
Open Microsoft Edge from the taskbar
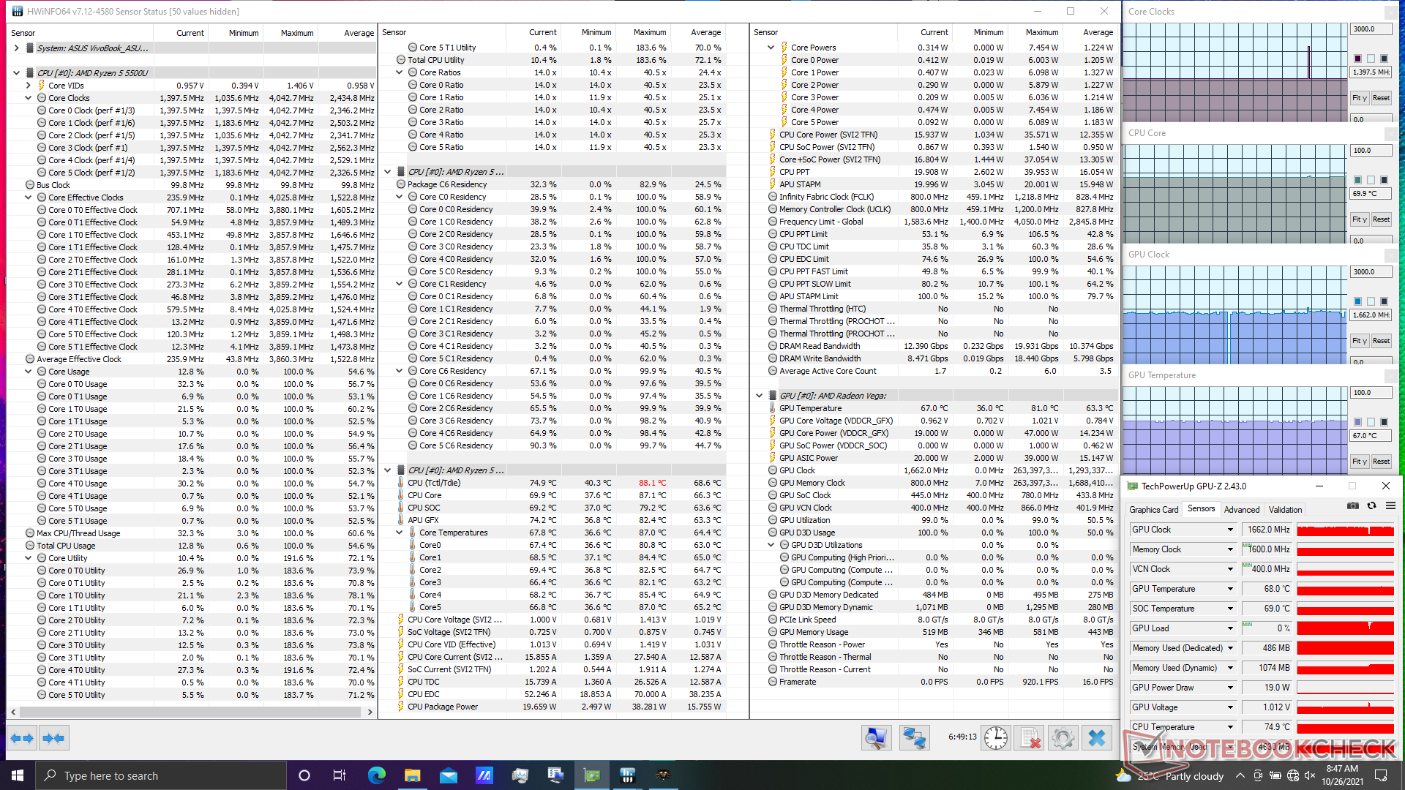point(377,775)
